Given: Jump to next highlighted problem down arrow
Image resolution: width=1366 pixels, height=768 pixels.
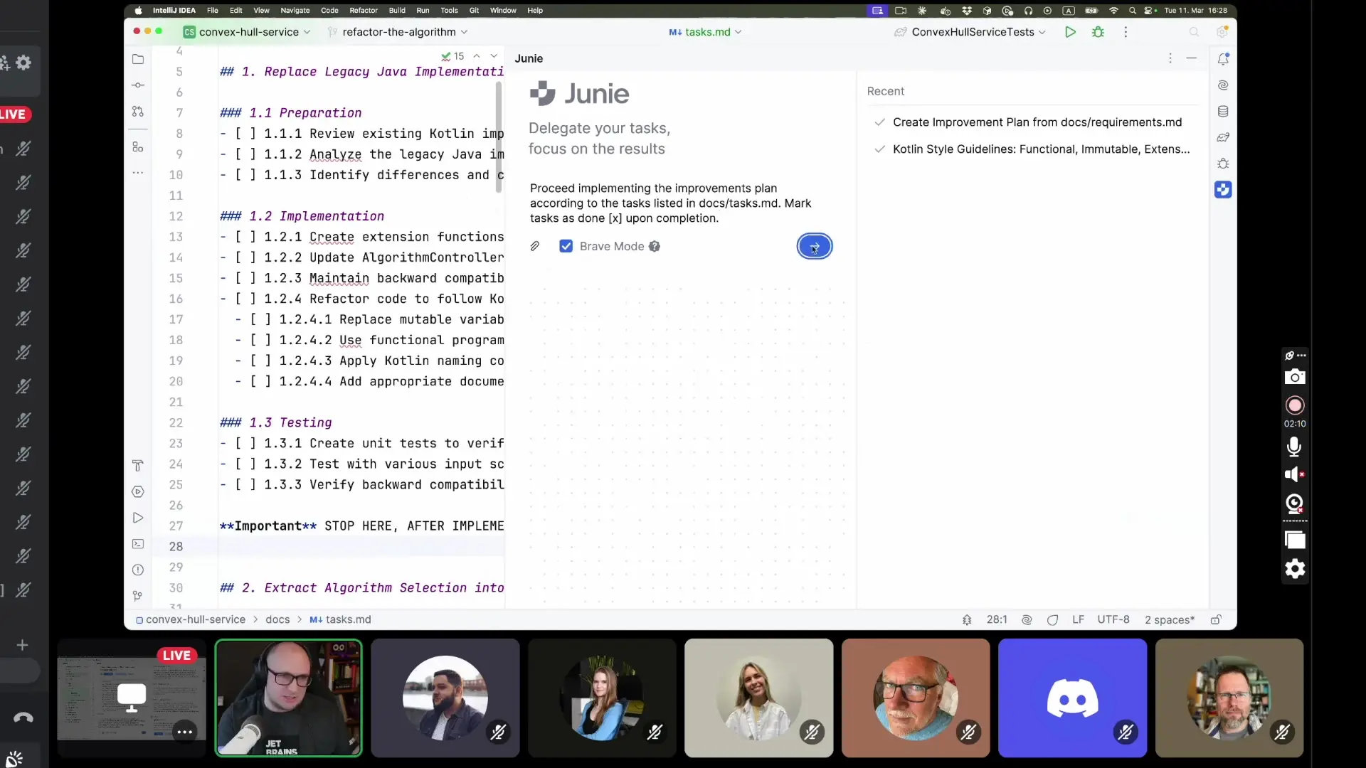Looking at the screenshot, I should point(494,56).
